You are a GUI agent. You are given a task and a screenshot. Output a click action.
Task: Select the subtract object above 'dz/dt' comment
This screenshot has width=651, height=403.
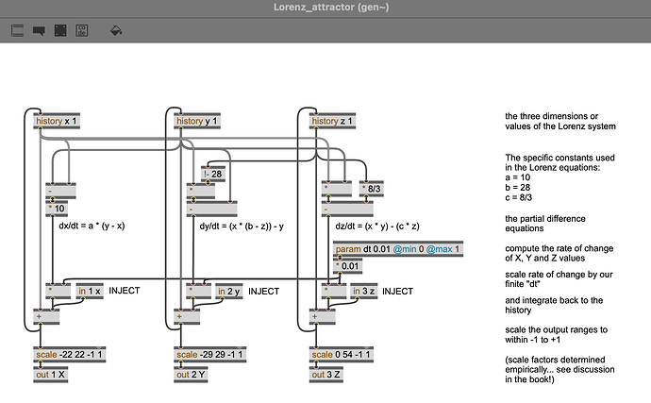(x=347, y=209)
